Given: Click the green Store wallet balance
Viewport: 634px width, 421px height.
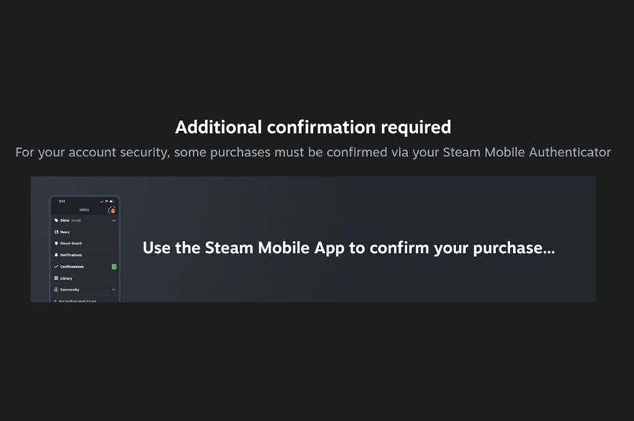Looking at the screenshot, I should click(x=76, y=221).
